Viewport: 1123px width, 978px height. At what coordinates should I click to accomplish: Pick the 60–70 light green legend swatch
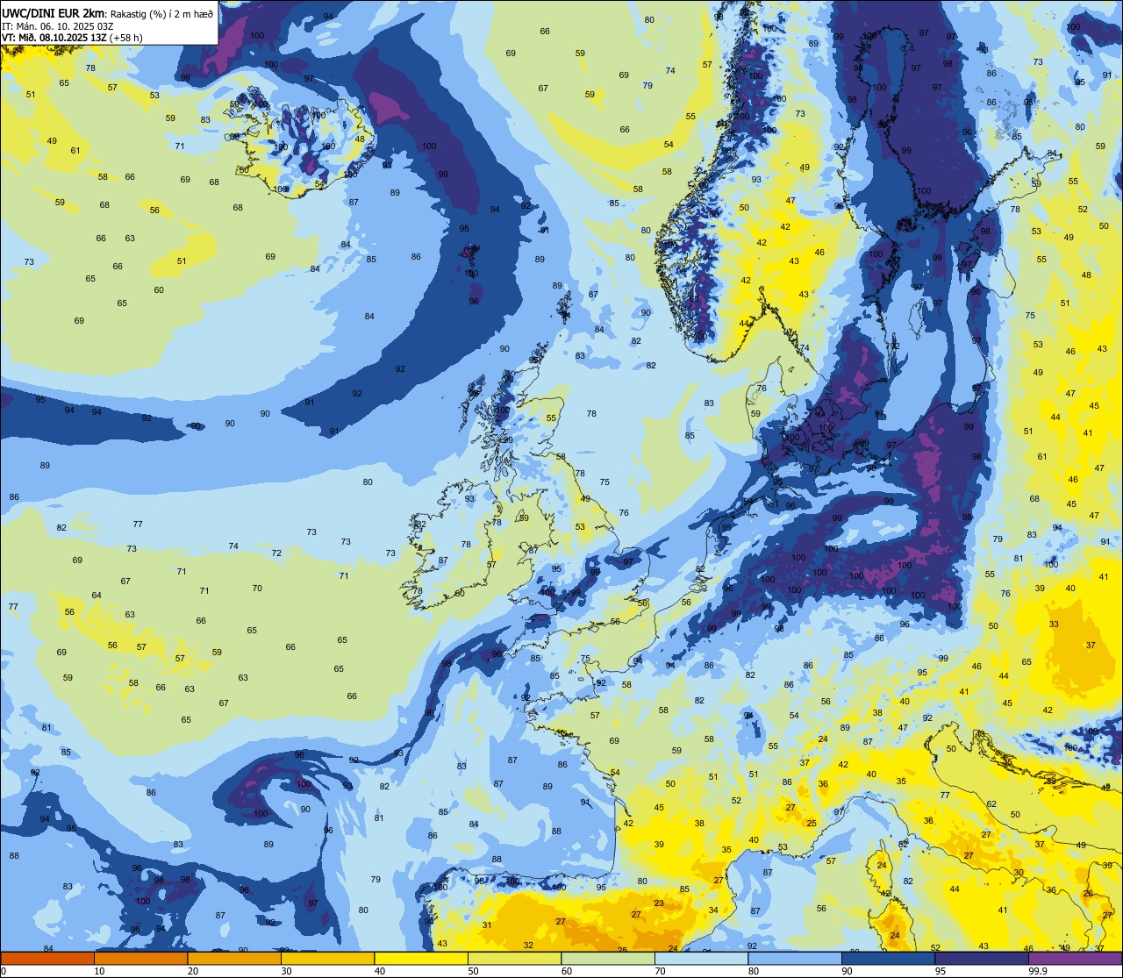click(x=608, y=958)
